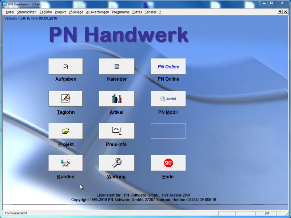Open the Projekt folder icon button
Screen dimensions: 291x218
pyautogui.click(x=65, y=131)
